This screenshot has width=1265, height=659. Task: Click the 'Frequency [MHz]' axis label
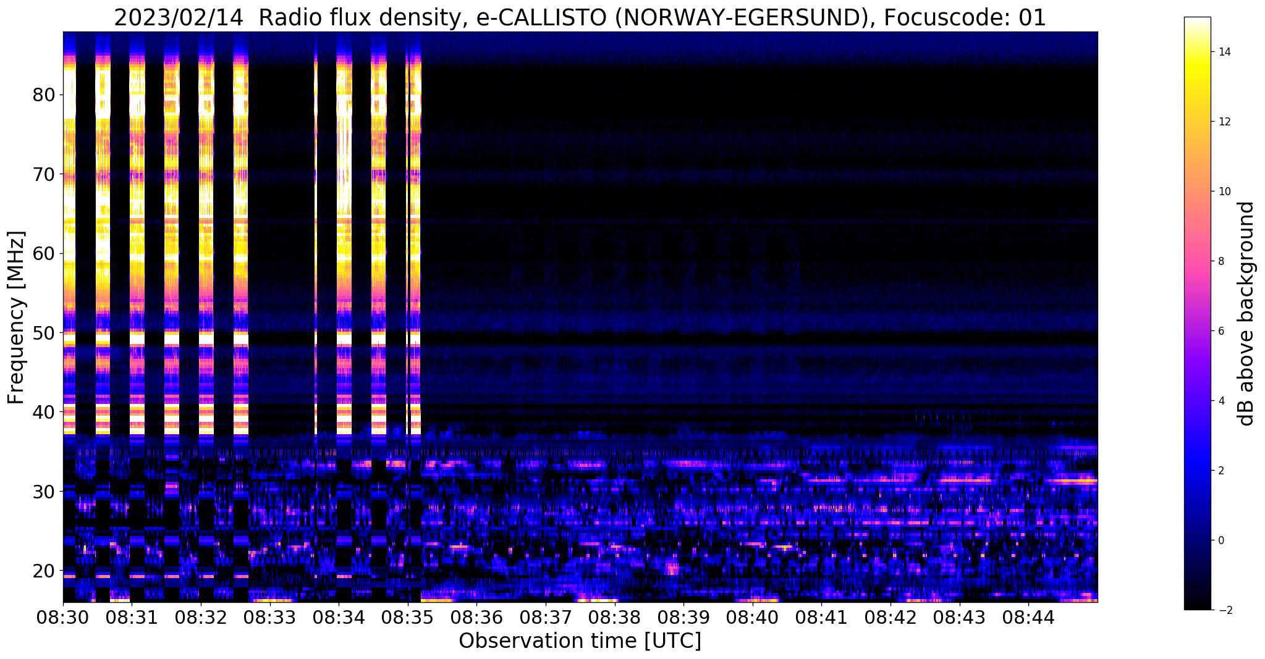[x=17, y=317]
